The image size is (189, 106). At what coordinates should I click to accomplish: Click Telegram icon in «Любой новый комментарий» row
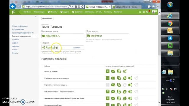point(136,98)
